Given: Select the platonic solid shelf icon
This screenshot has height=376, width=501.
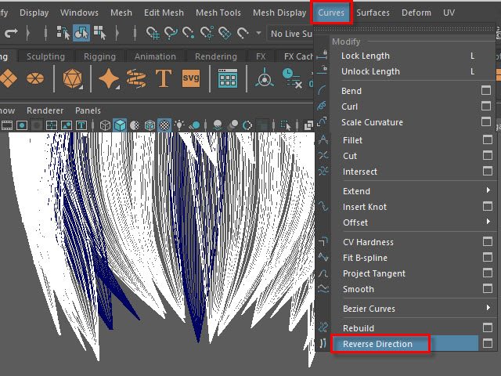Looking at the screenshot, I should [x=72, y=78].
